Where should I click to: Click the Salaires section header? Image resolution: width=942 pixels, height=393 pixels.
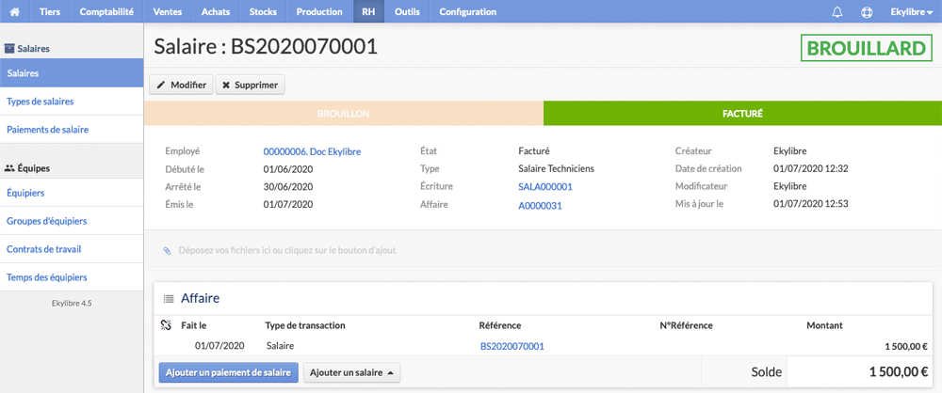point(27,48)
